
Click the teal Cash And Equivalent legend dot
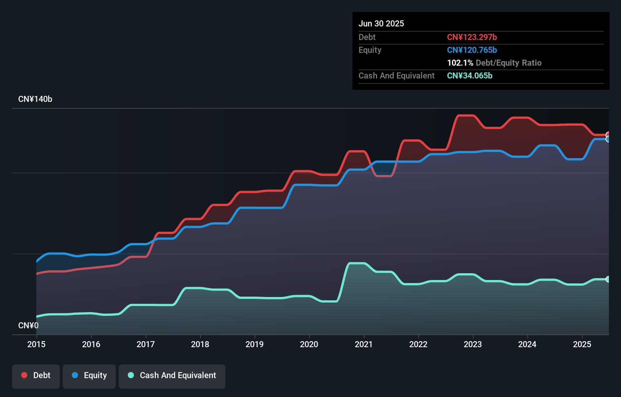point(130,375)
